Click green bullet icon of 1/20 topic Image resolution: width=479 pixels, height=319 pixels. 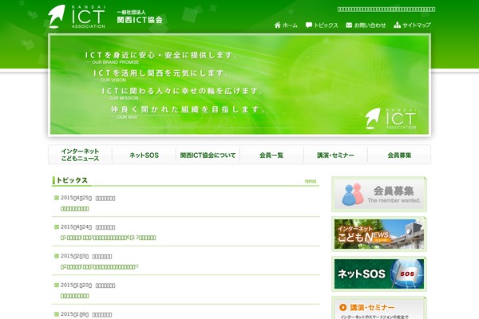57,286
